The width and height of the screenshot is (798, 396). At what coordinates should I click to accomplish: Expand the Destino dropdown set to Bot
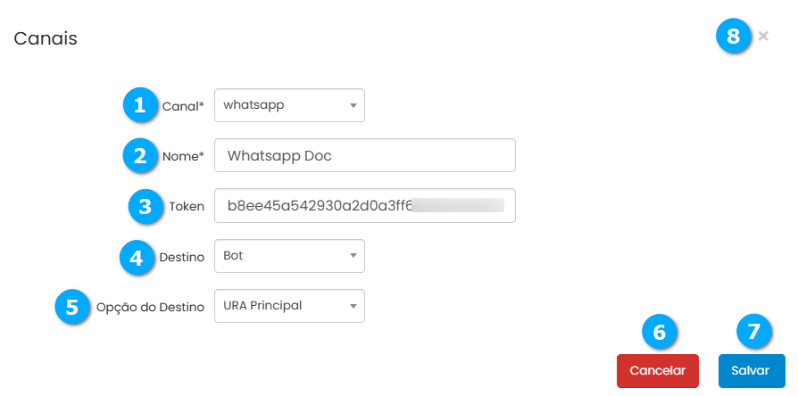tap(289, 256)
